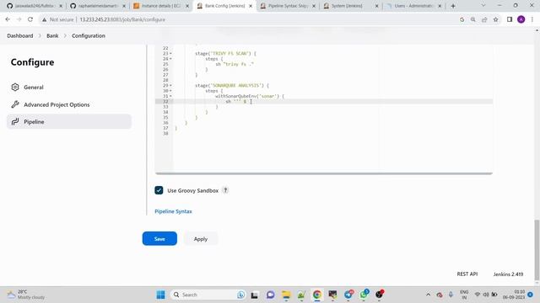The width and height of the screenshot is (540, 303).
Task: Open the Pipeline Syntax link
Action: [x=173, y=211]
